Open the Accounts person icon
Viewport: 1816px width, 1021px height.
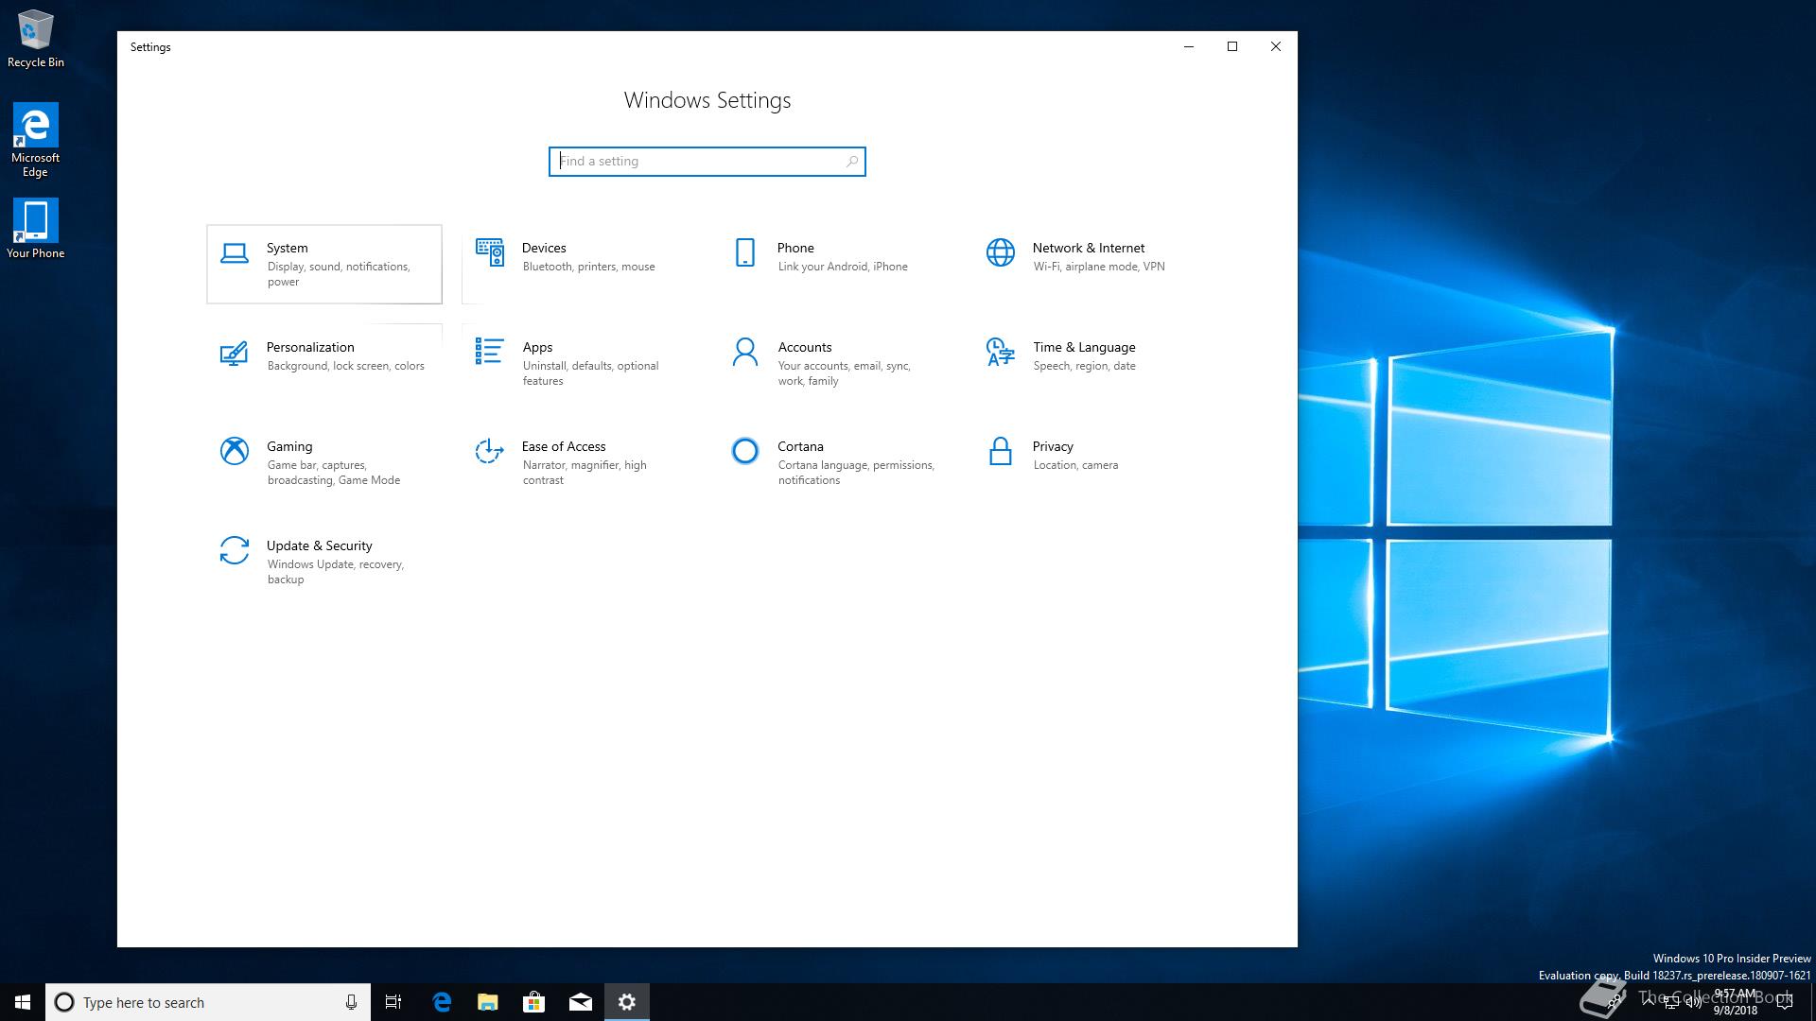[x=745, y=352]
